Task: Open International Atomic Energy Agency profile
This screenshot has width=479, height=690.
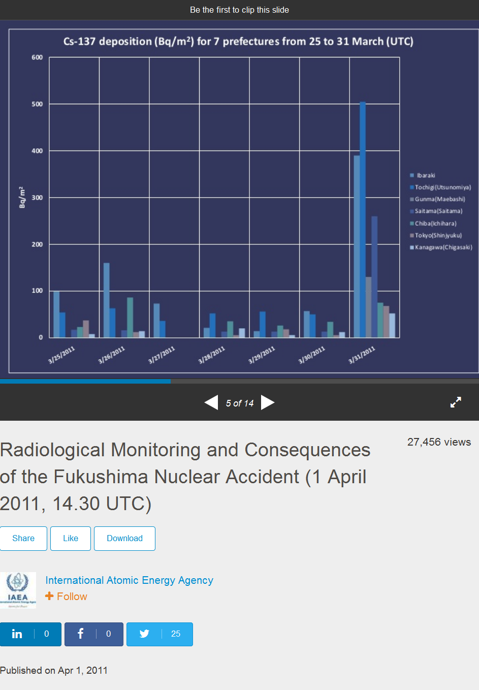Action: click(129, 580)
